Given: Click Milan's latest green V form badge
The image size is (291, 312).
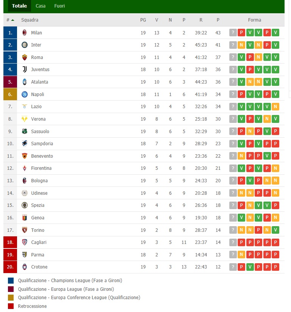Looking at the screenshot, I should [x=275, y=33].
